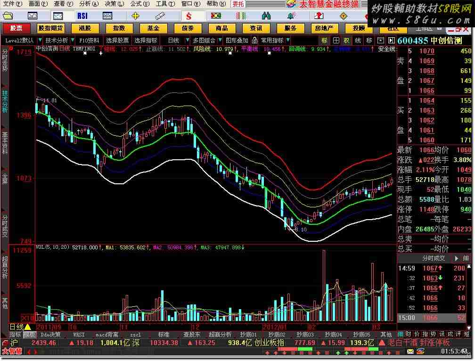Toggle the 权 ex-rights adjustment button
Image resolution: width=475 pixels, height=361 pixels.
[x=346, y=40]
